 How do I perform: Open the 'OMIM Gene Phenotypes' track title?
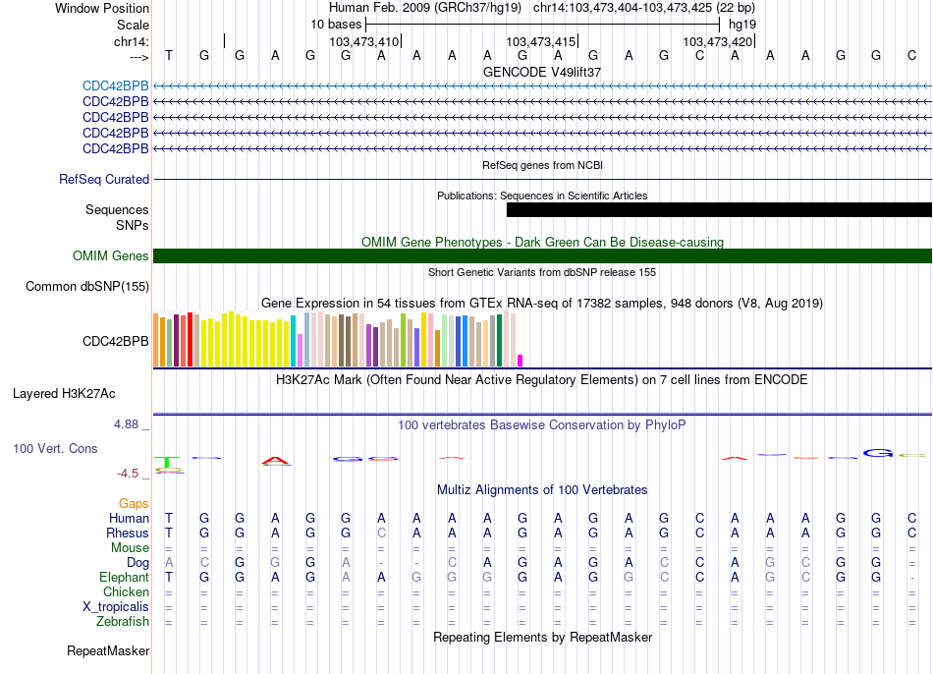[542, 242]
